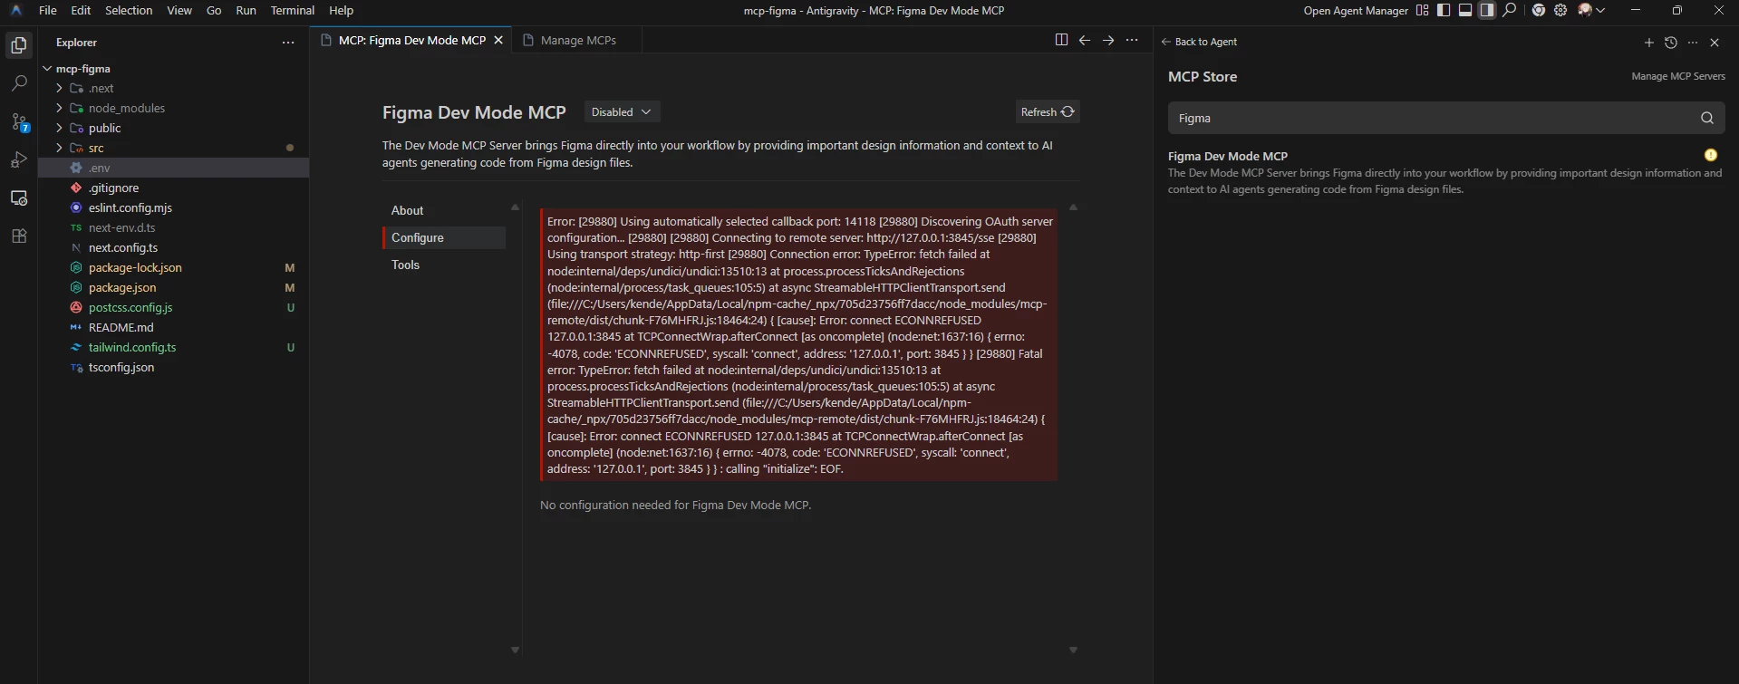Collapse the mcp-figma root folder
Viewport: 1739px width, 684px height.
click(47, 69)
